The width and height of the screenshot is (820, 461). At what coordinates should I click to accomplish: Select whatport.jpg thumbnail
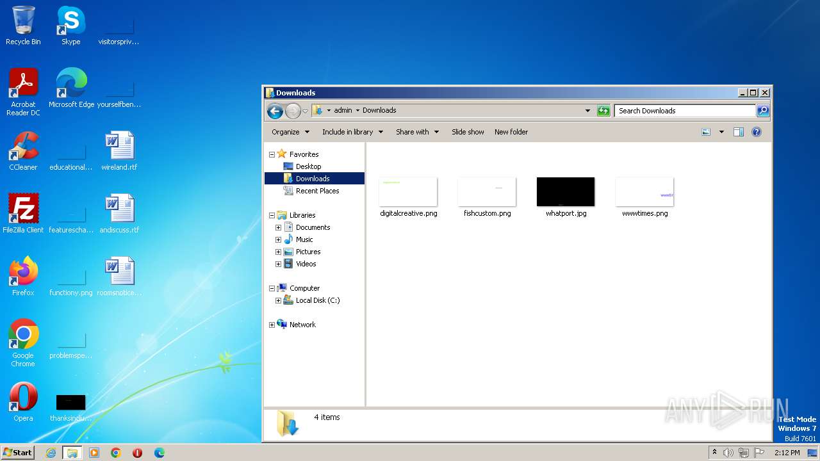[566, 197]
